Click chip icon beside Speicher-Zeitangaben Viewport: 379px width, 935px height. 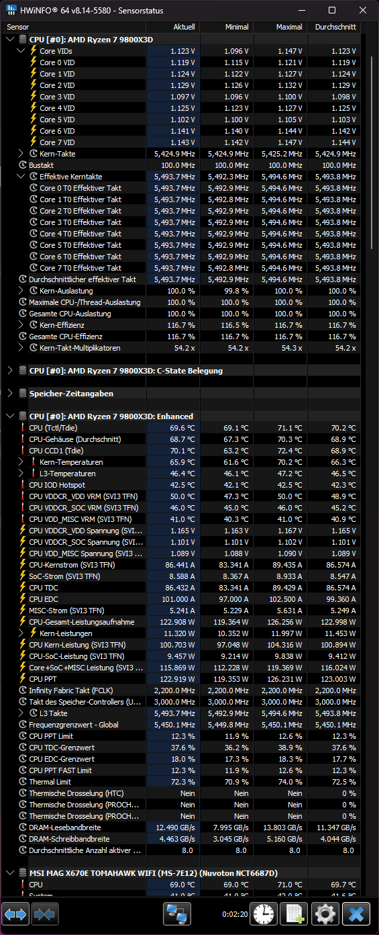23,394
